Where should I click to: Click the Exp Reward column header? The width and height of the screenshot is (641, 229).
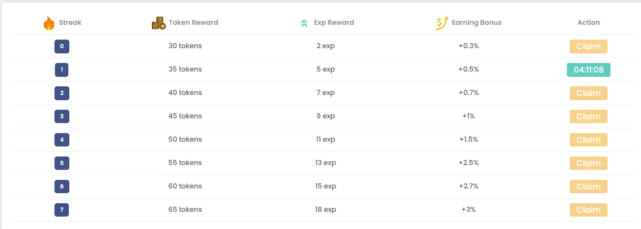pos(334,22)
